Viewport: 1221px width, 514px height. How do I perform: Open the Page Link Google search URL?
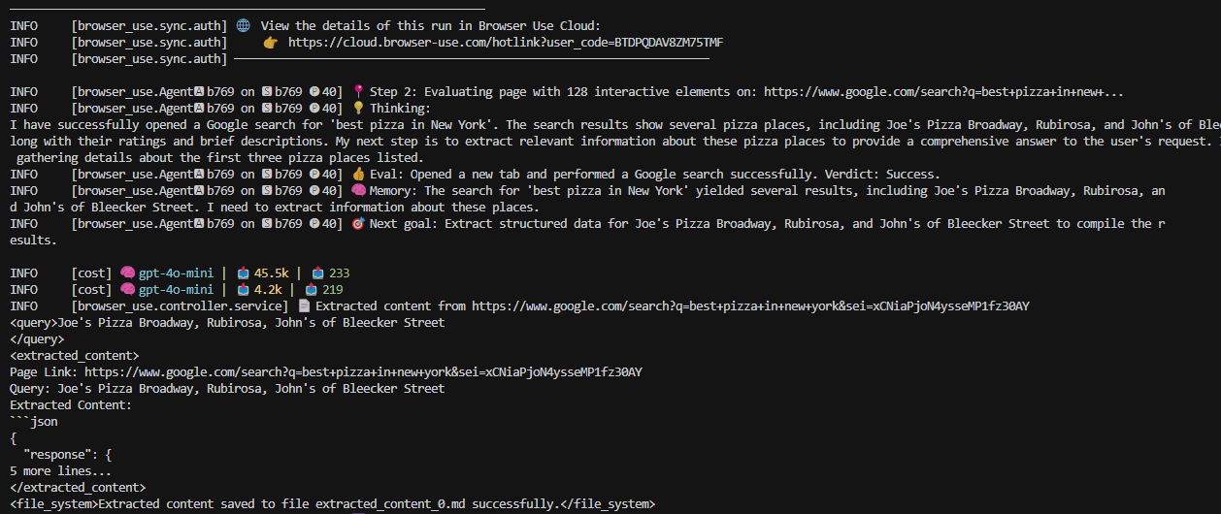pyautogui.click(x=363, y=372)
